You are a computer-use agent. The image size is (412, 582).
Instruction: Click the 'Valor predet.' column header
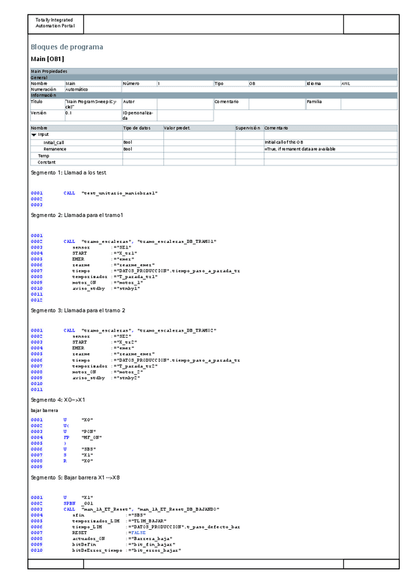click(176, 128)
